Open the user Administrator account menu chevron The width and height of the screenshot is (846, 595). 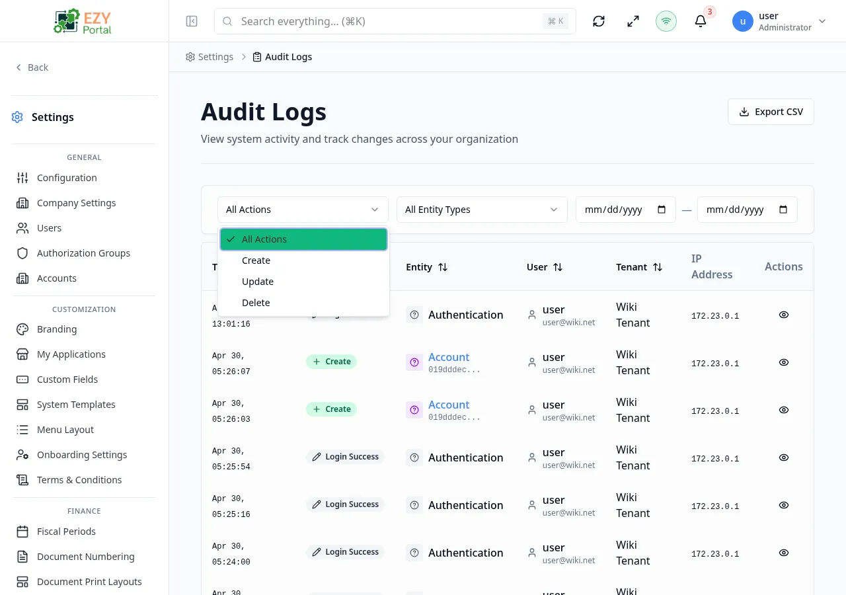point(822,21)
